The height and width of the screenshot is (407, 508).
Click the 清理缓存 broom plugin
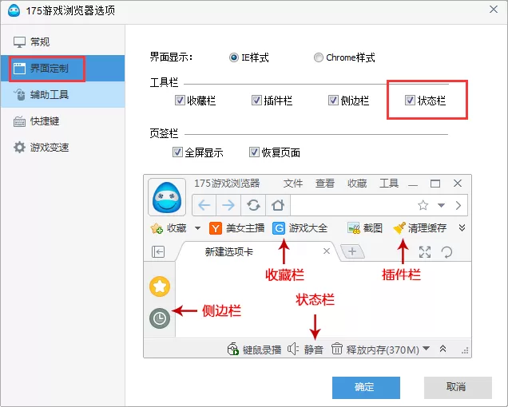[419, 228]
